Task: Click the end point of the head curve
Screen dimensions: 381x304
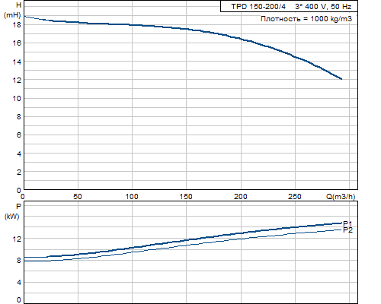Action: click(x=341, y=79)
